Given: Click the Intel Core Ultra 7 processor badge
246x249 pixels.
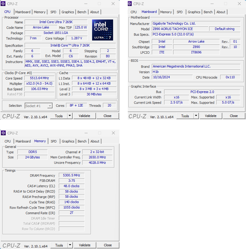Looking at the screenshot, I should point(103,30).
